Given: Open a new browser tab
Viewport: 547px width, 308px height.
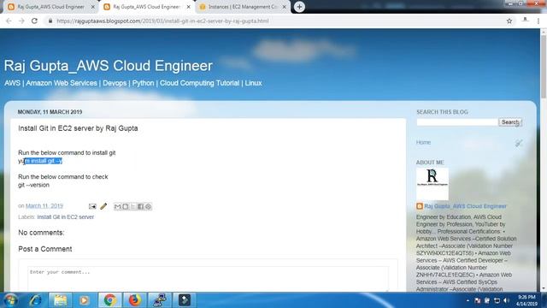Looking at the screenshot, I should (x=299, y=7).
